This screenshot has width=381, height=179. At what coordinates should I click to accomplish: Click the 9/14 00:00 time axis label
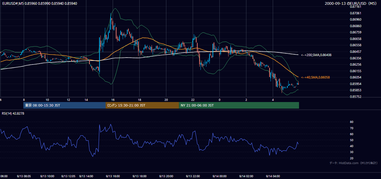click(x=219, y=176)
